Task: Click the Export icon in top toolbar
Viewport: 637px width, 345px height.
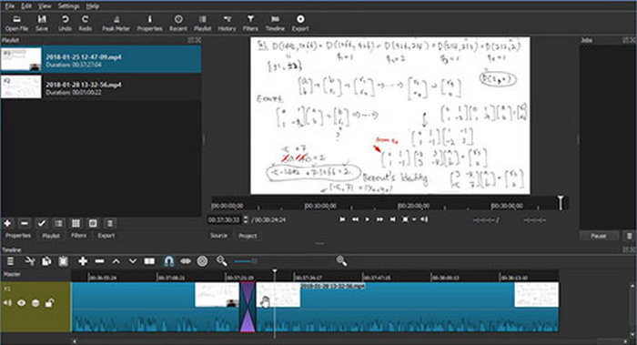Action: [300, 23]
